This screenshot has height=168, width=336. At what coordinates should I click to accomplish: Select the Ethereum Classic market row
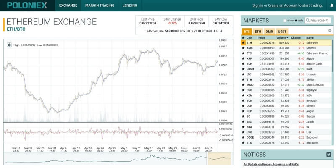click(287, 53)
